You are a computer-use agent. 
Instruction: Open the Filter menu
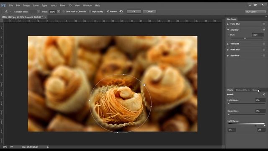point(62,5)
